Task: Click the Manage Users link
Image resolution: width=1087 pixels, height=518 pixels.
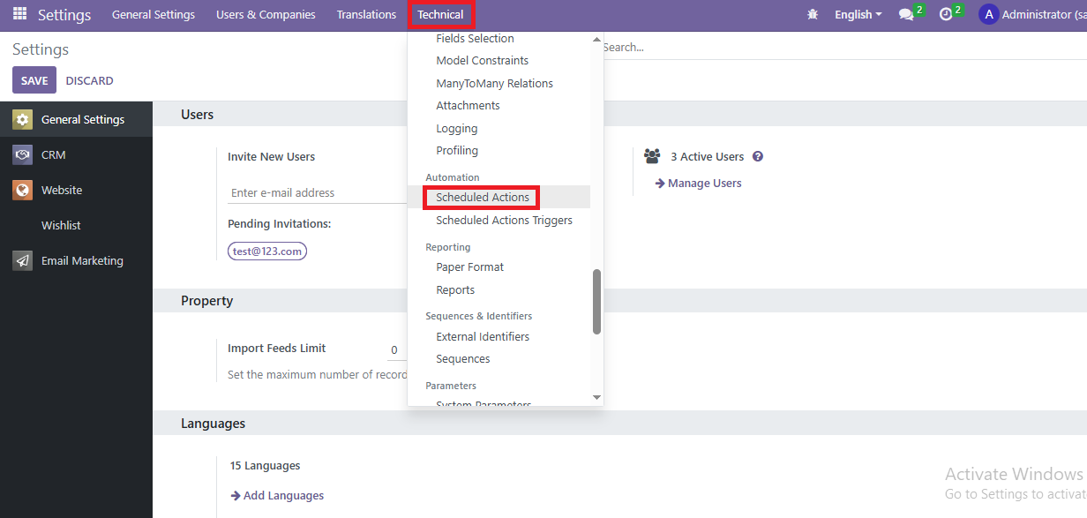Action: pyautogui.click(x=704, y=184)
